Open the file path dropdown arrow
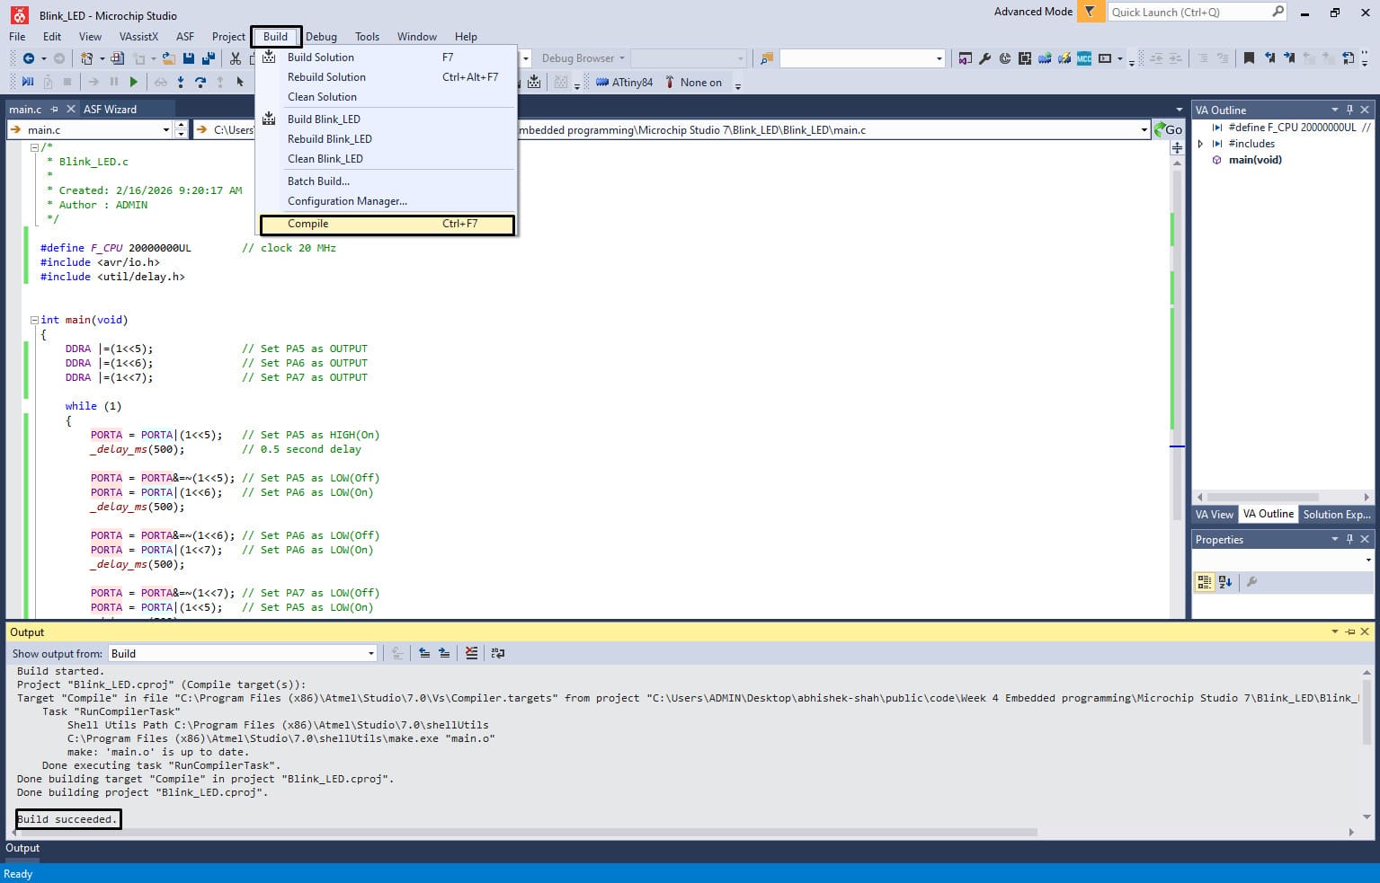The width and height of the screenshot is (1380, 883). click(x=1144, y=129)
